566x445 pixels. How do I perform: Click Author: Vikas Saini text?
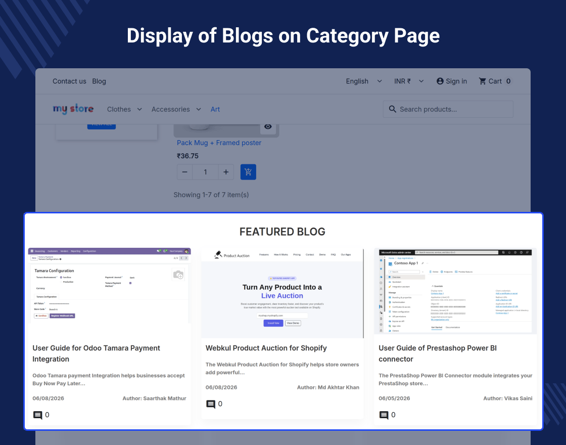pyautogui.click(x=508, y=398)
